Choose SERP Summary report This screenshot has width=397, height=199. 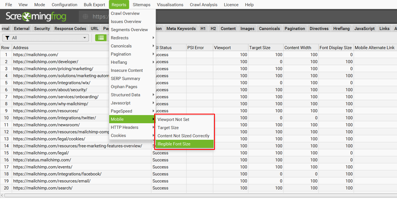pyautogui.click(x=132, y=79)
